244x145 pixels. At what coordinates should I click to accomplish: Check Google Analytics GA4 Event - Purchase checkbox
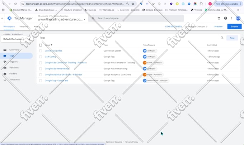pyautogui.click(x=41, y=75)
